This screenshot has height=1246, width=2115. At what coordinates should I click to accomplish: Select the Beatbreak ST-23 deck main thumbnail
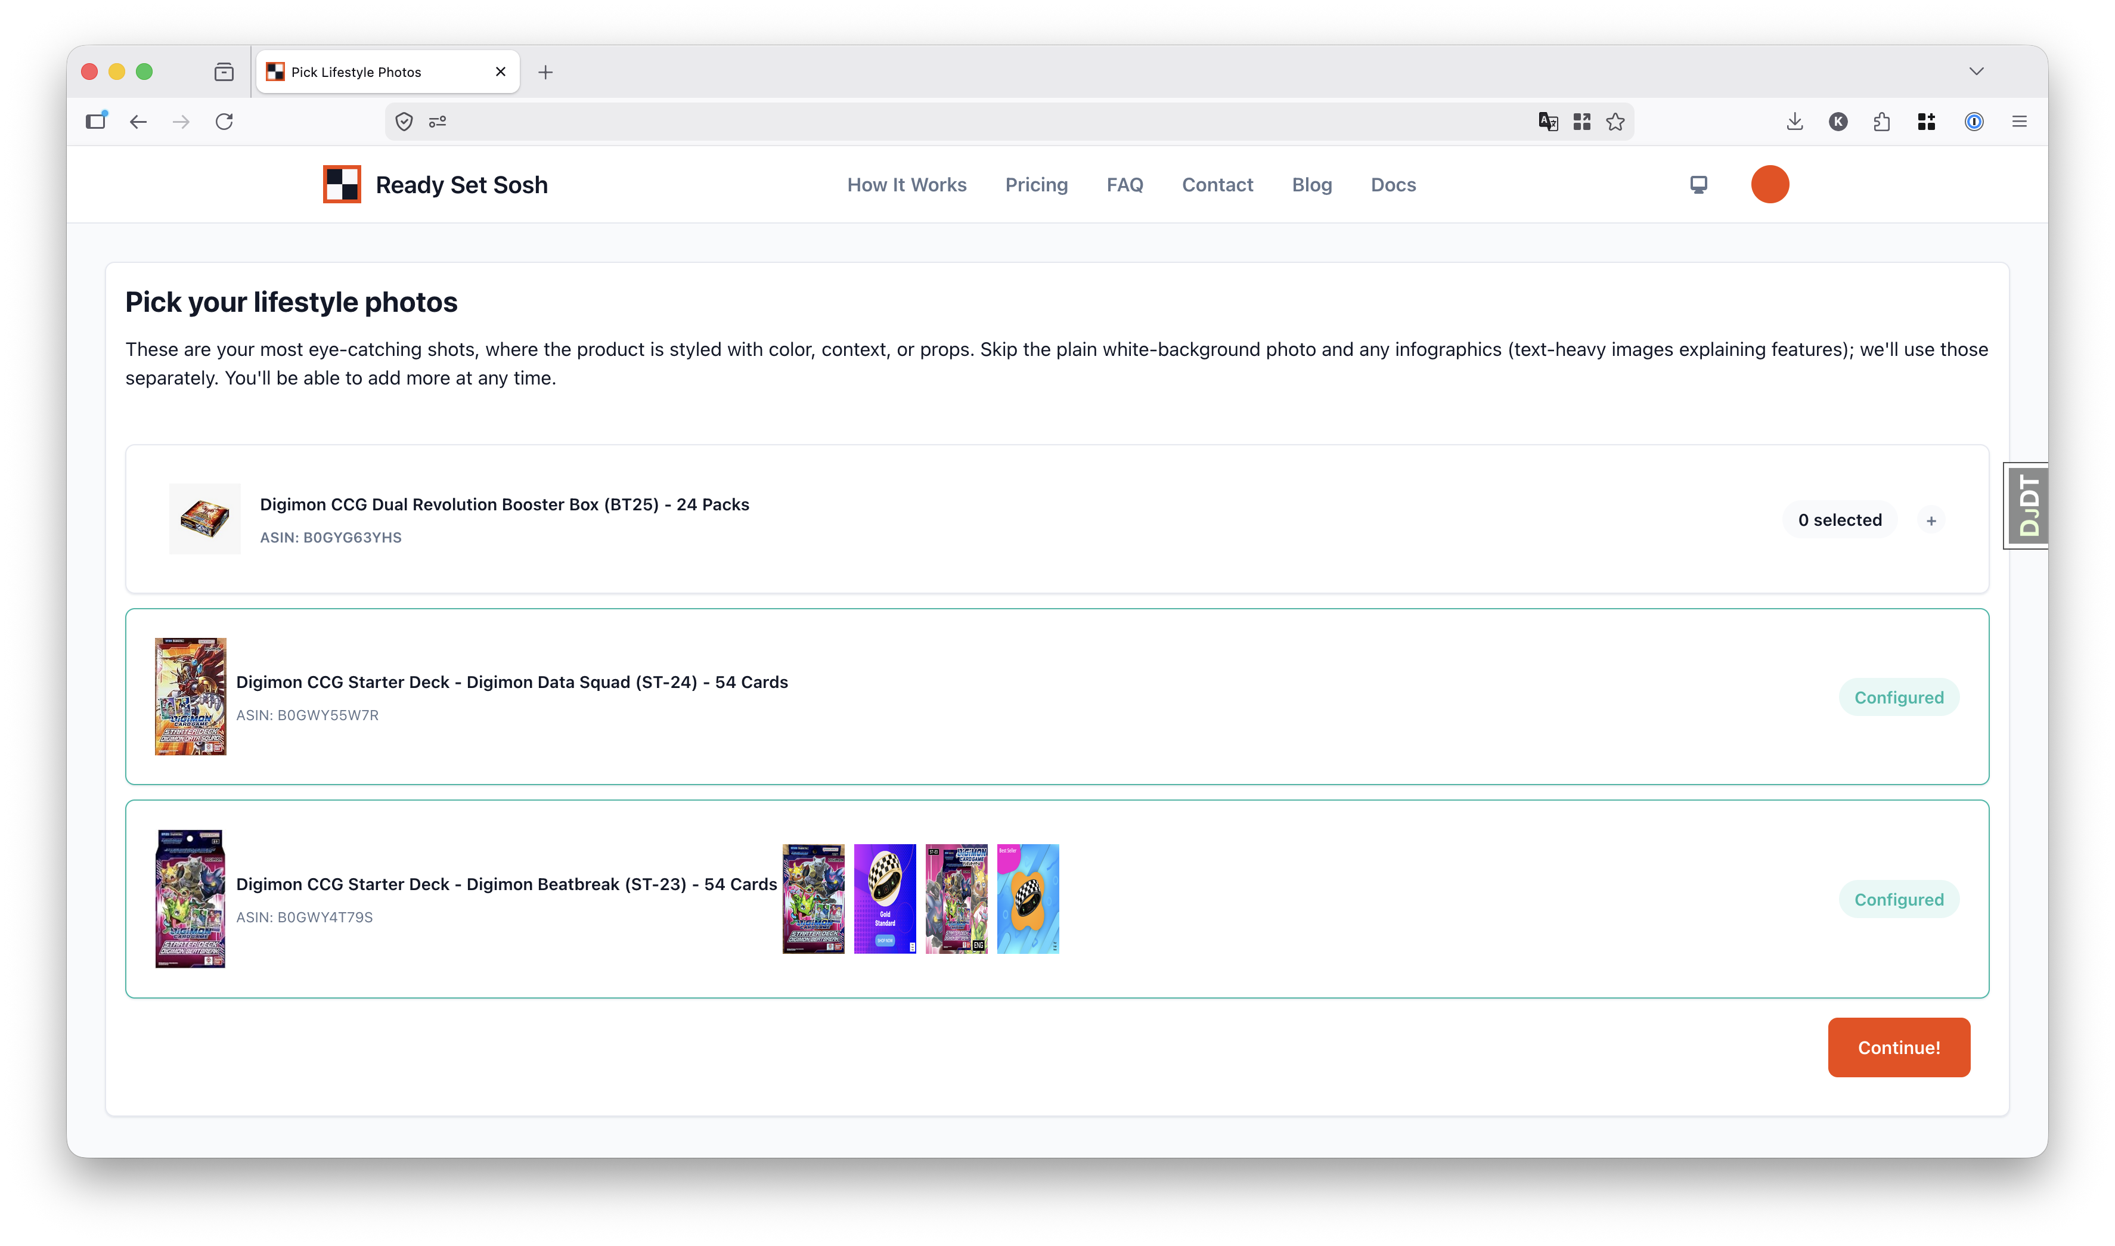click(x=191, y=898)
